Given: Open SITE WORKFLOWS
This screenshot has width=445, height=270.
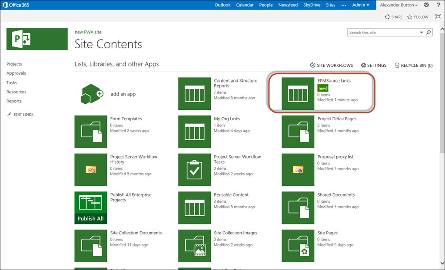Looking at the screenshot, I should [x=332, y=65].
